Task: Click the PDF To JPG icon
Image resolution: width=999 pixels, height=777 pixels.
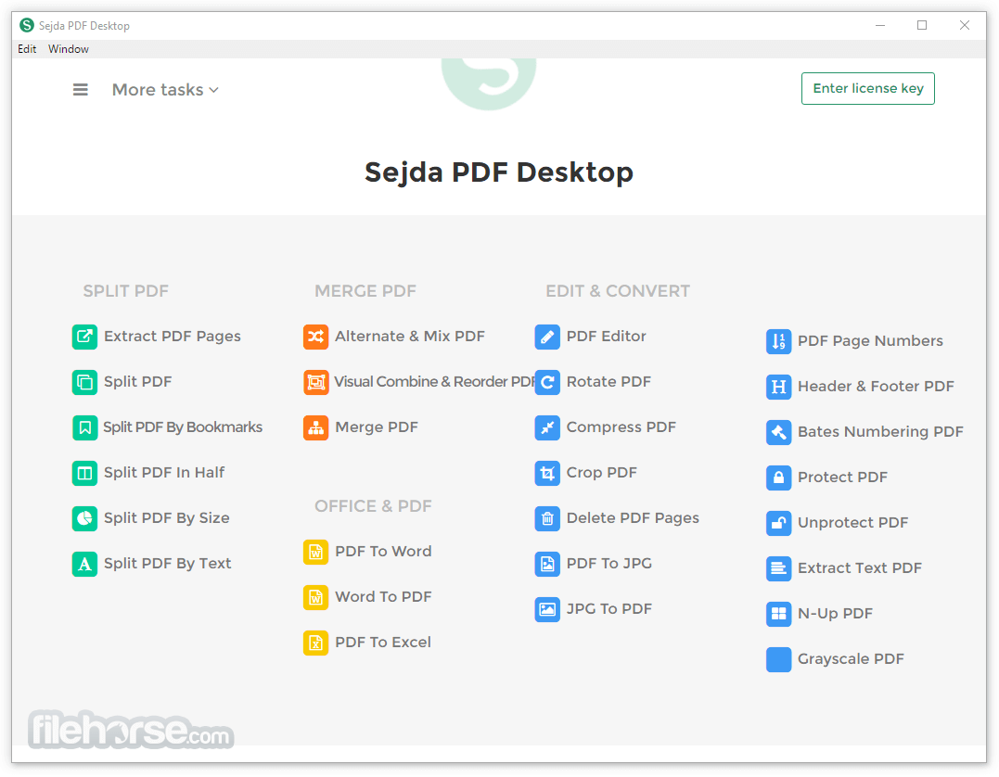Action: pyautogui.click(x=547, y=564)
